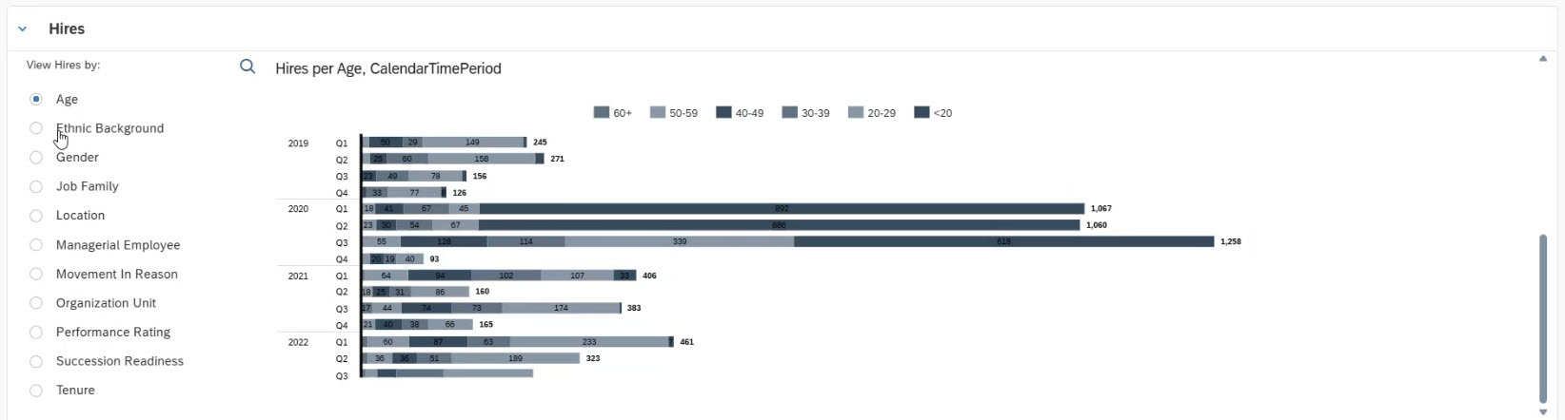The height and width of the screenshot is (420, 1565).
Task: Click the 618 segment in 2020 Q3 bar
Action: [1003, 242]
